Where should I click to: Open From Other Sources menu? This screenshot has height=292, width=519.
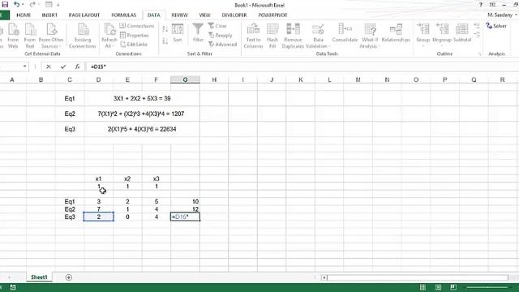(51, 36)
